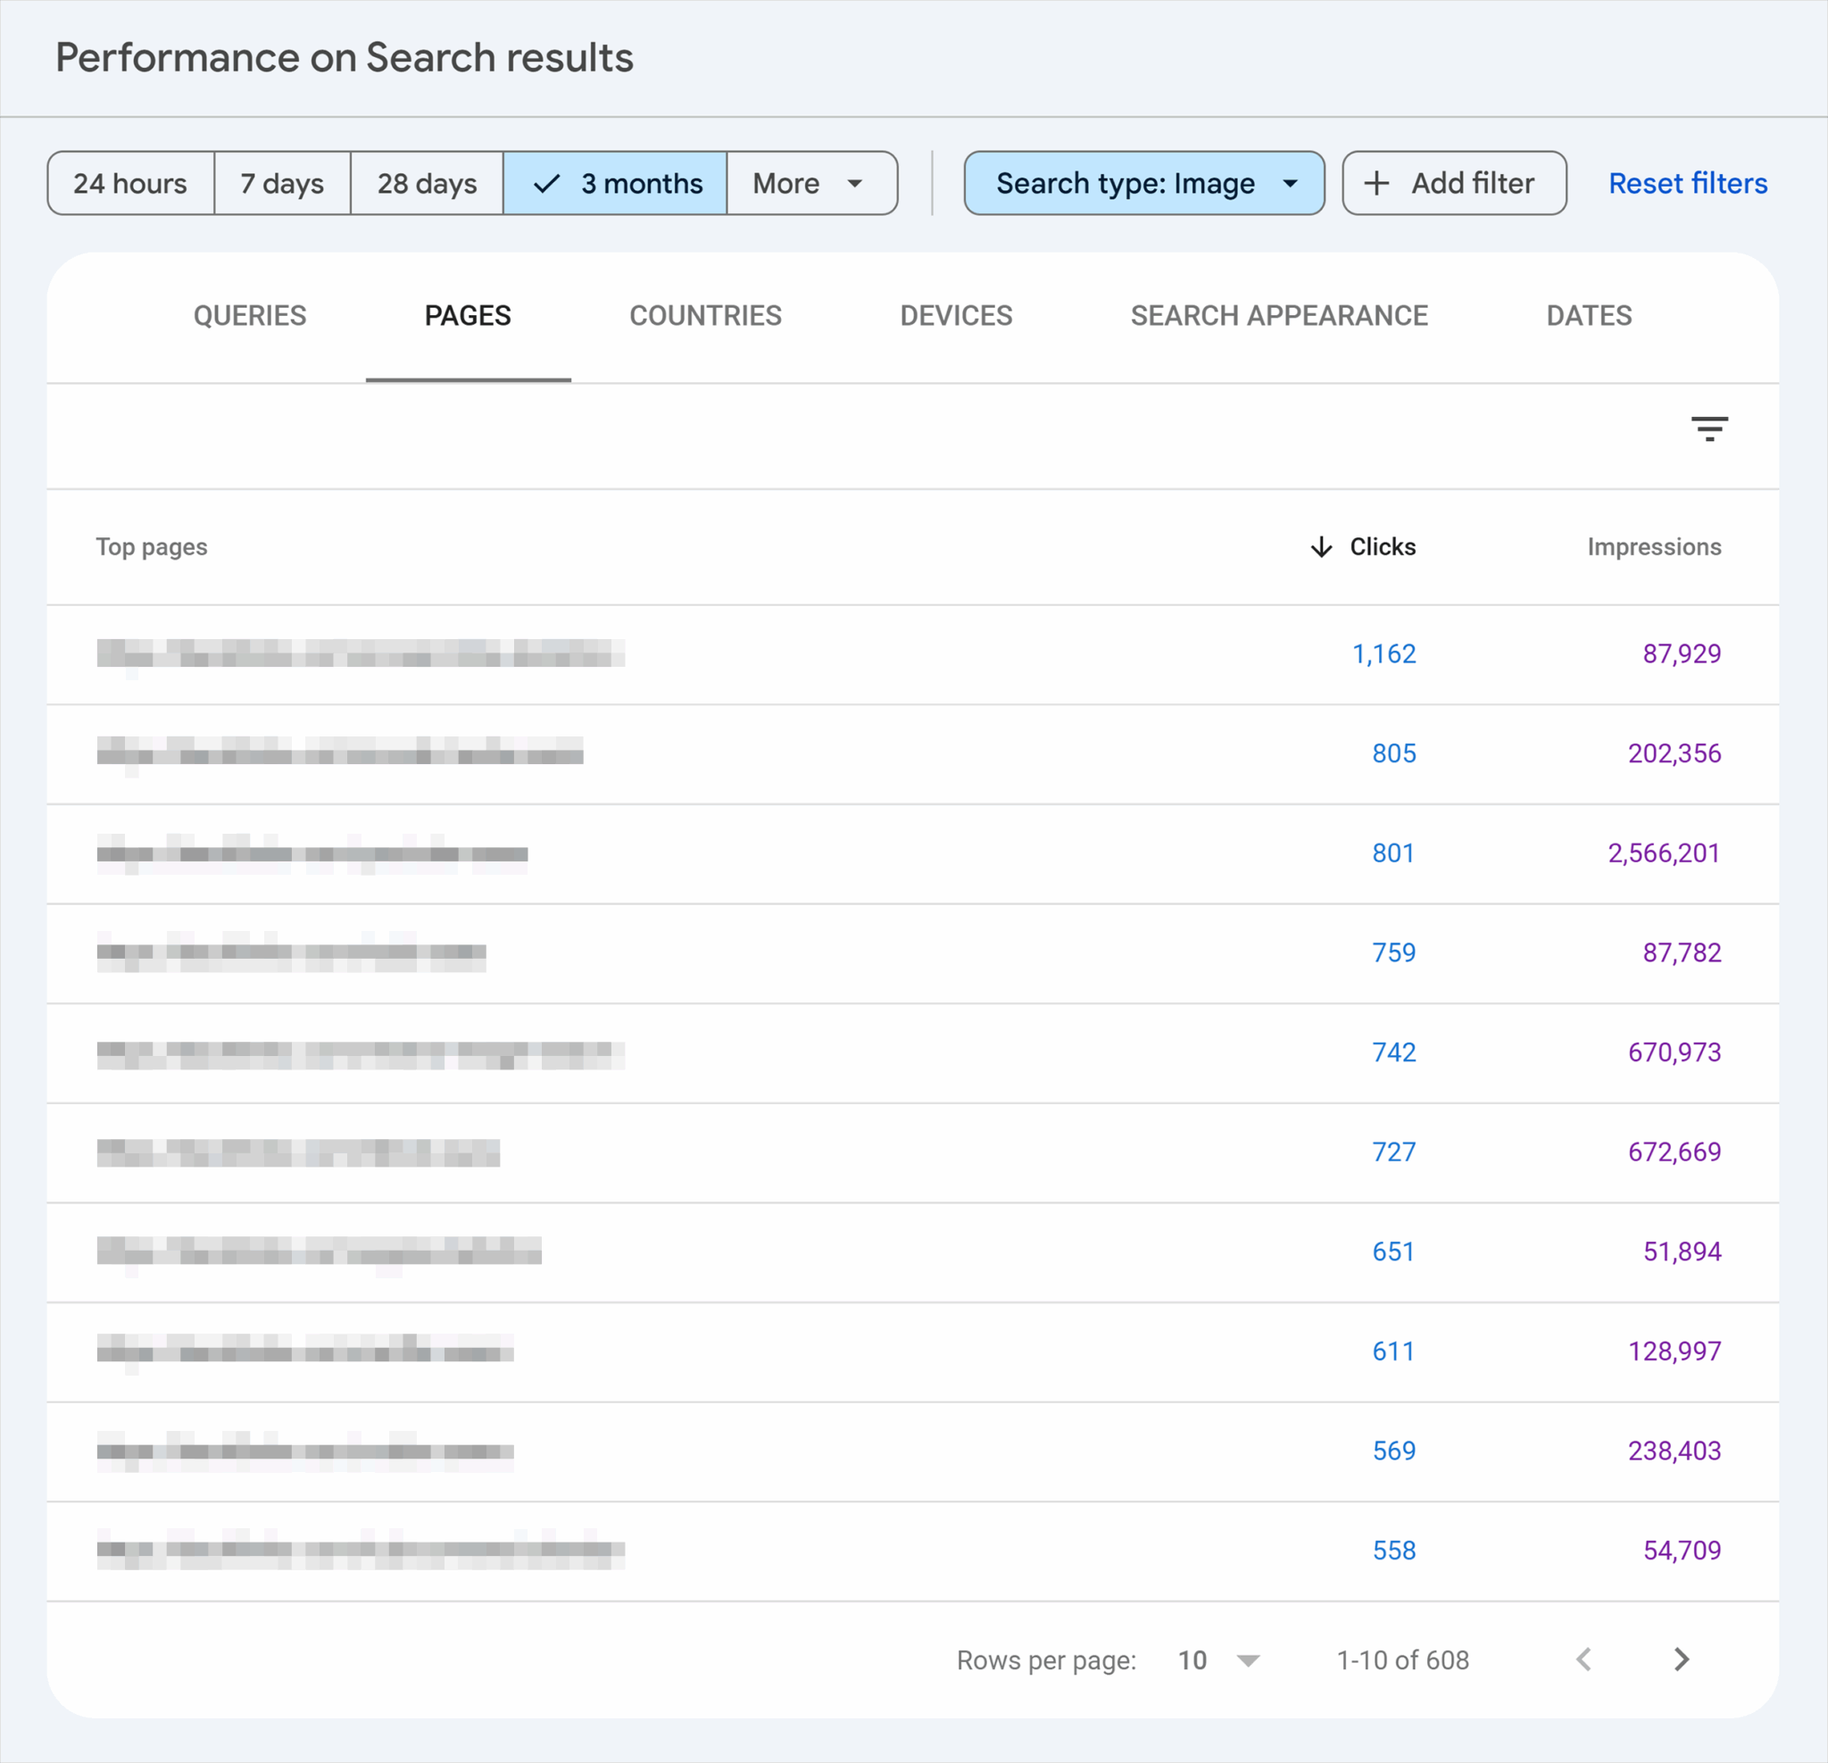Switch to the Devices tab
This screenshot has height=1763, width=1828.
[x=956, y=316]
